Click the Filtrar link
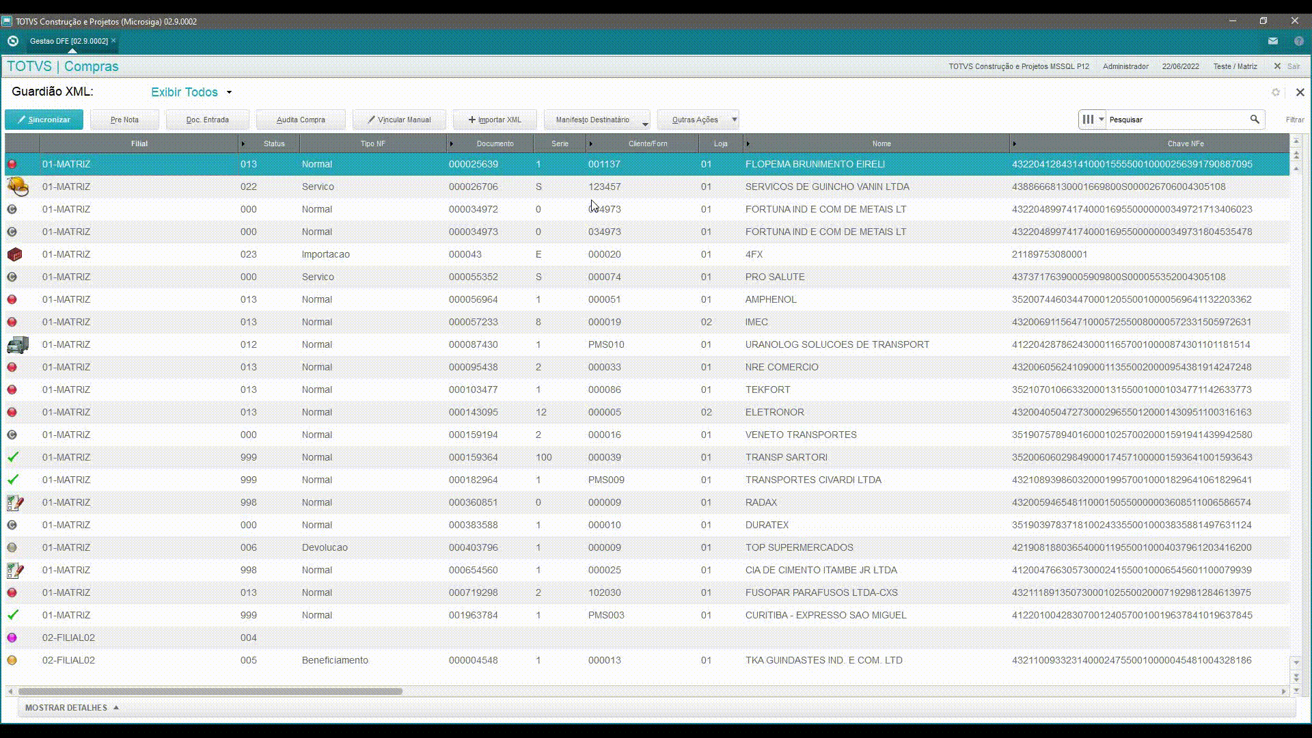 pos(1295,120)
